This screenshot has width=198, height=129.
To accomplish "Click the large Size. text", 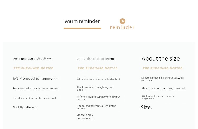I will 147,107.
